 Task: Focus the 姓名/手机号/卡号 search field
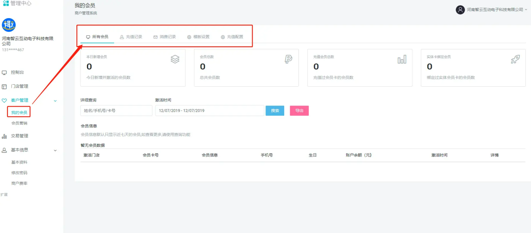[x=116, y=111]
